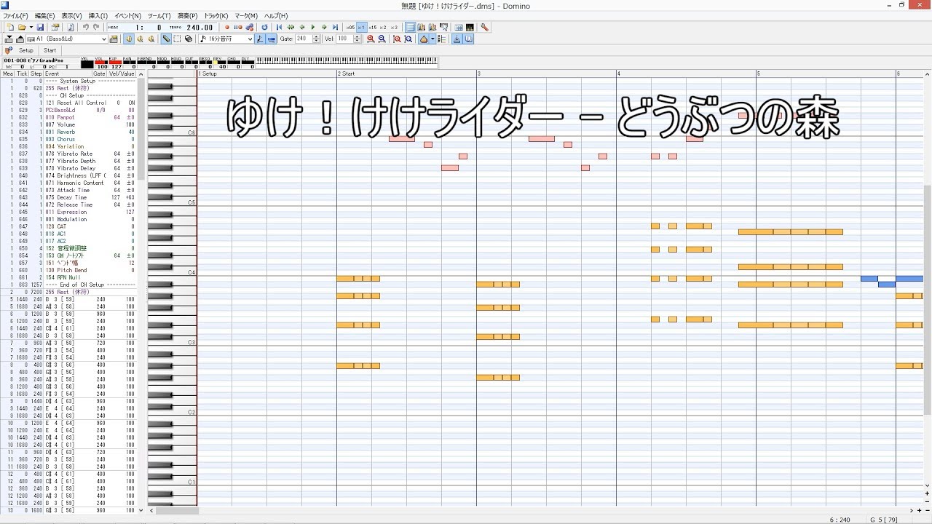Select the eraser tool
Image resolution: width=932 pixels, height=524 pixels.
tap(188, 39)
